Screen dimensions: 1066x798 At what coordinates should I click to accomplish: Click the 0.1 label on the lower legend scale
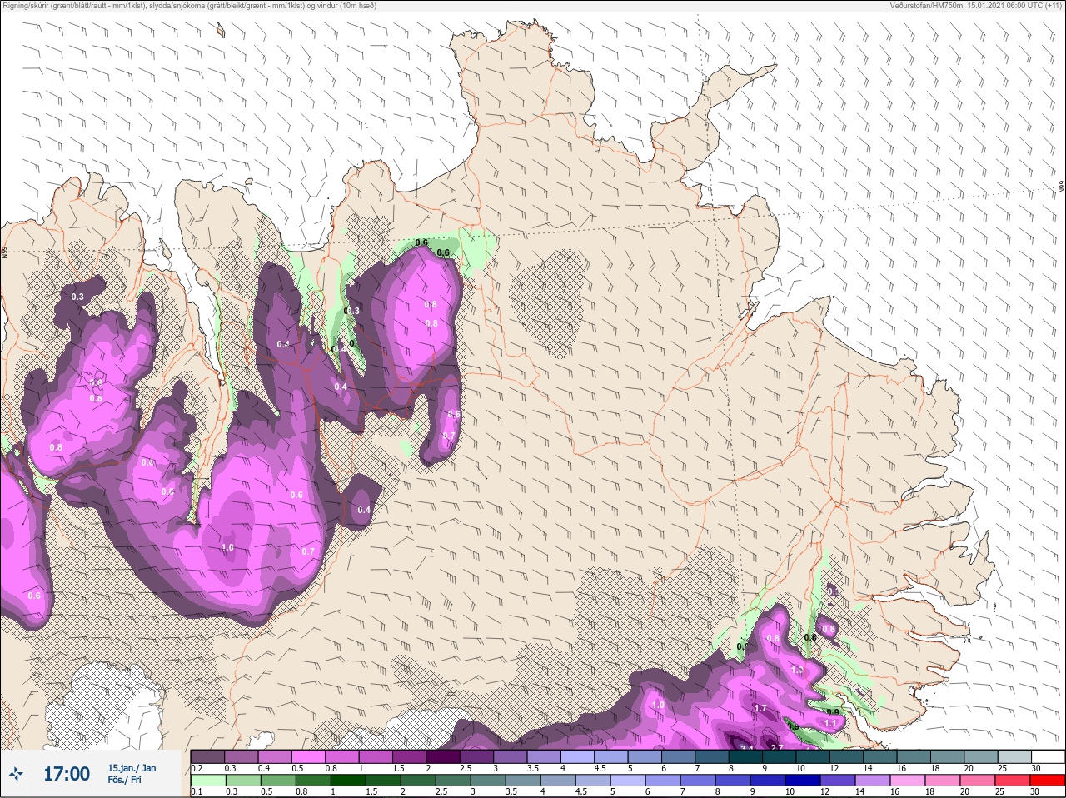tap(196, 791)
